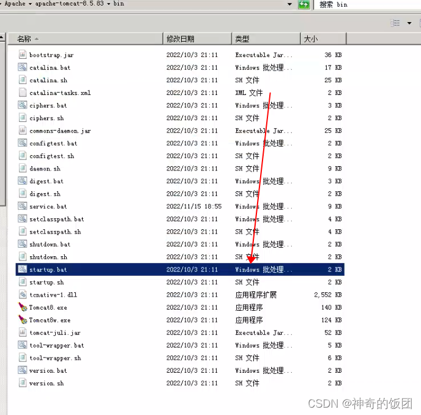The image size is (421, 415).
Task: Click the Tomcat8w.exe application icon
Action: [23, 320]
